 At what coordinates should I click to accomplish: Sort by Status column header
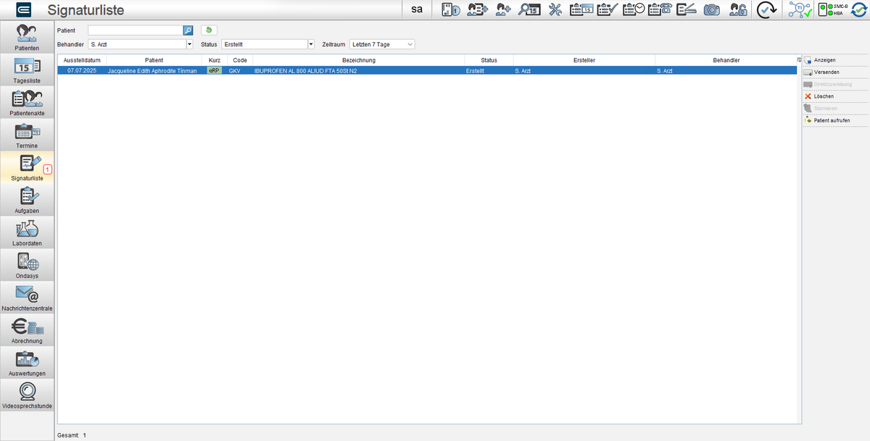tap(489, 60)
